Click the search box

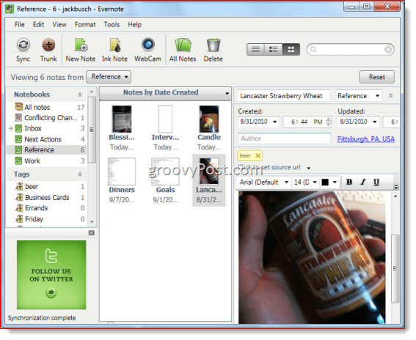pyautogui.click(x=350, y=50)
